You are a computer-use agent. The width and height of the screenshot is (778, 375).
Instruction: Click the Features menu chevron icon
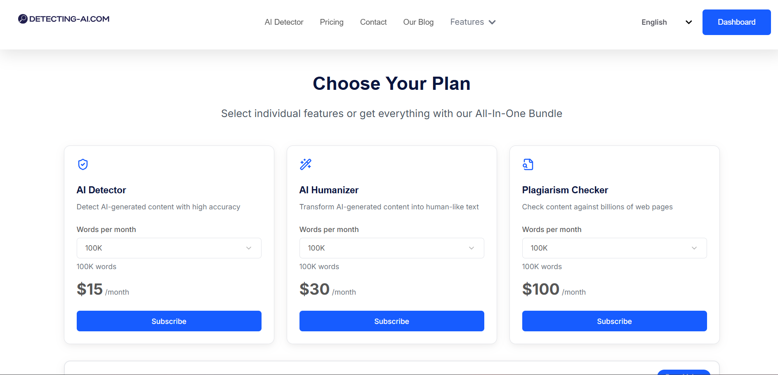pos(492,22)
